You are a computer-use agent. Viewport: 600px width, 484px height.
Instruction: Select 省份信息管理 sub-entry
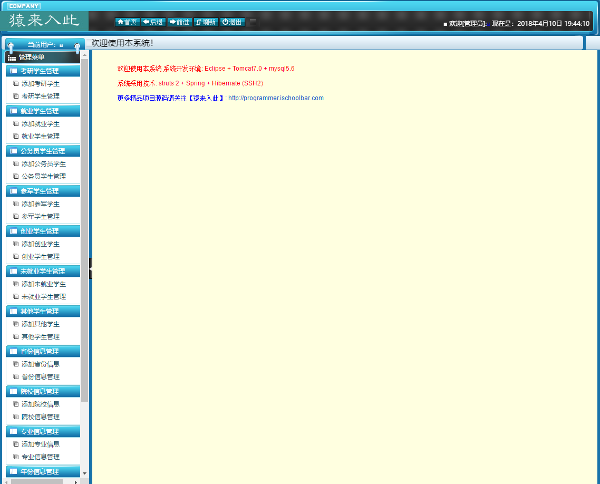[x=40, y=376]
